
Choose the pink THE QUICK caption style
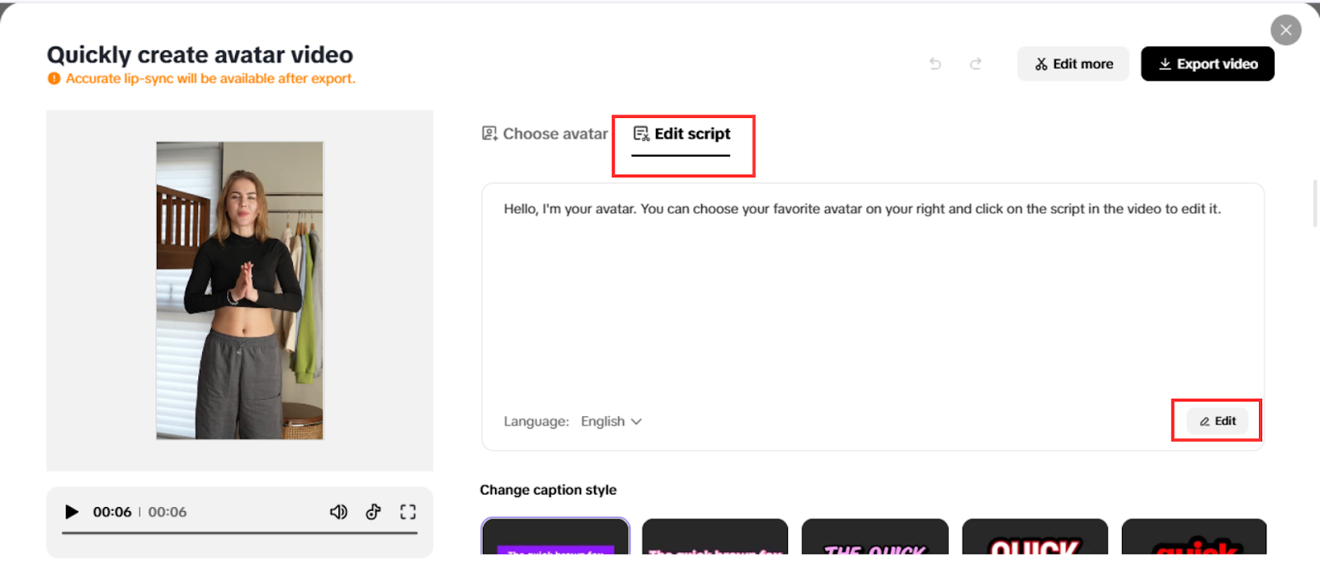(874, 537)
